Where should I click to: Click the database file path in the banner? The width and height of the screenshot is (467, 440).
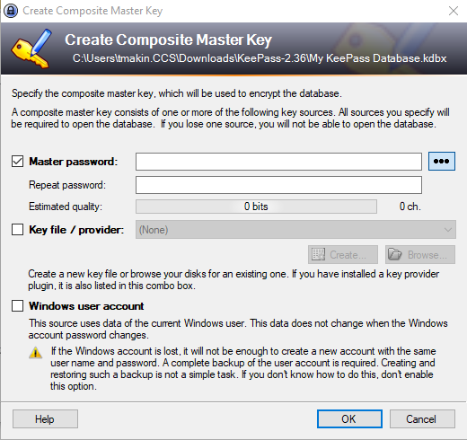click(x=260, y=58)
